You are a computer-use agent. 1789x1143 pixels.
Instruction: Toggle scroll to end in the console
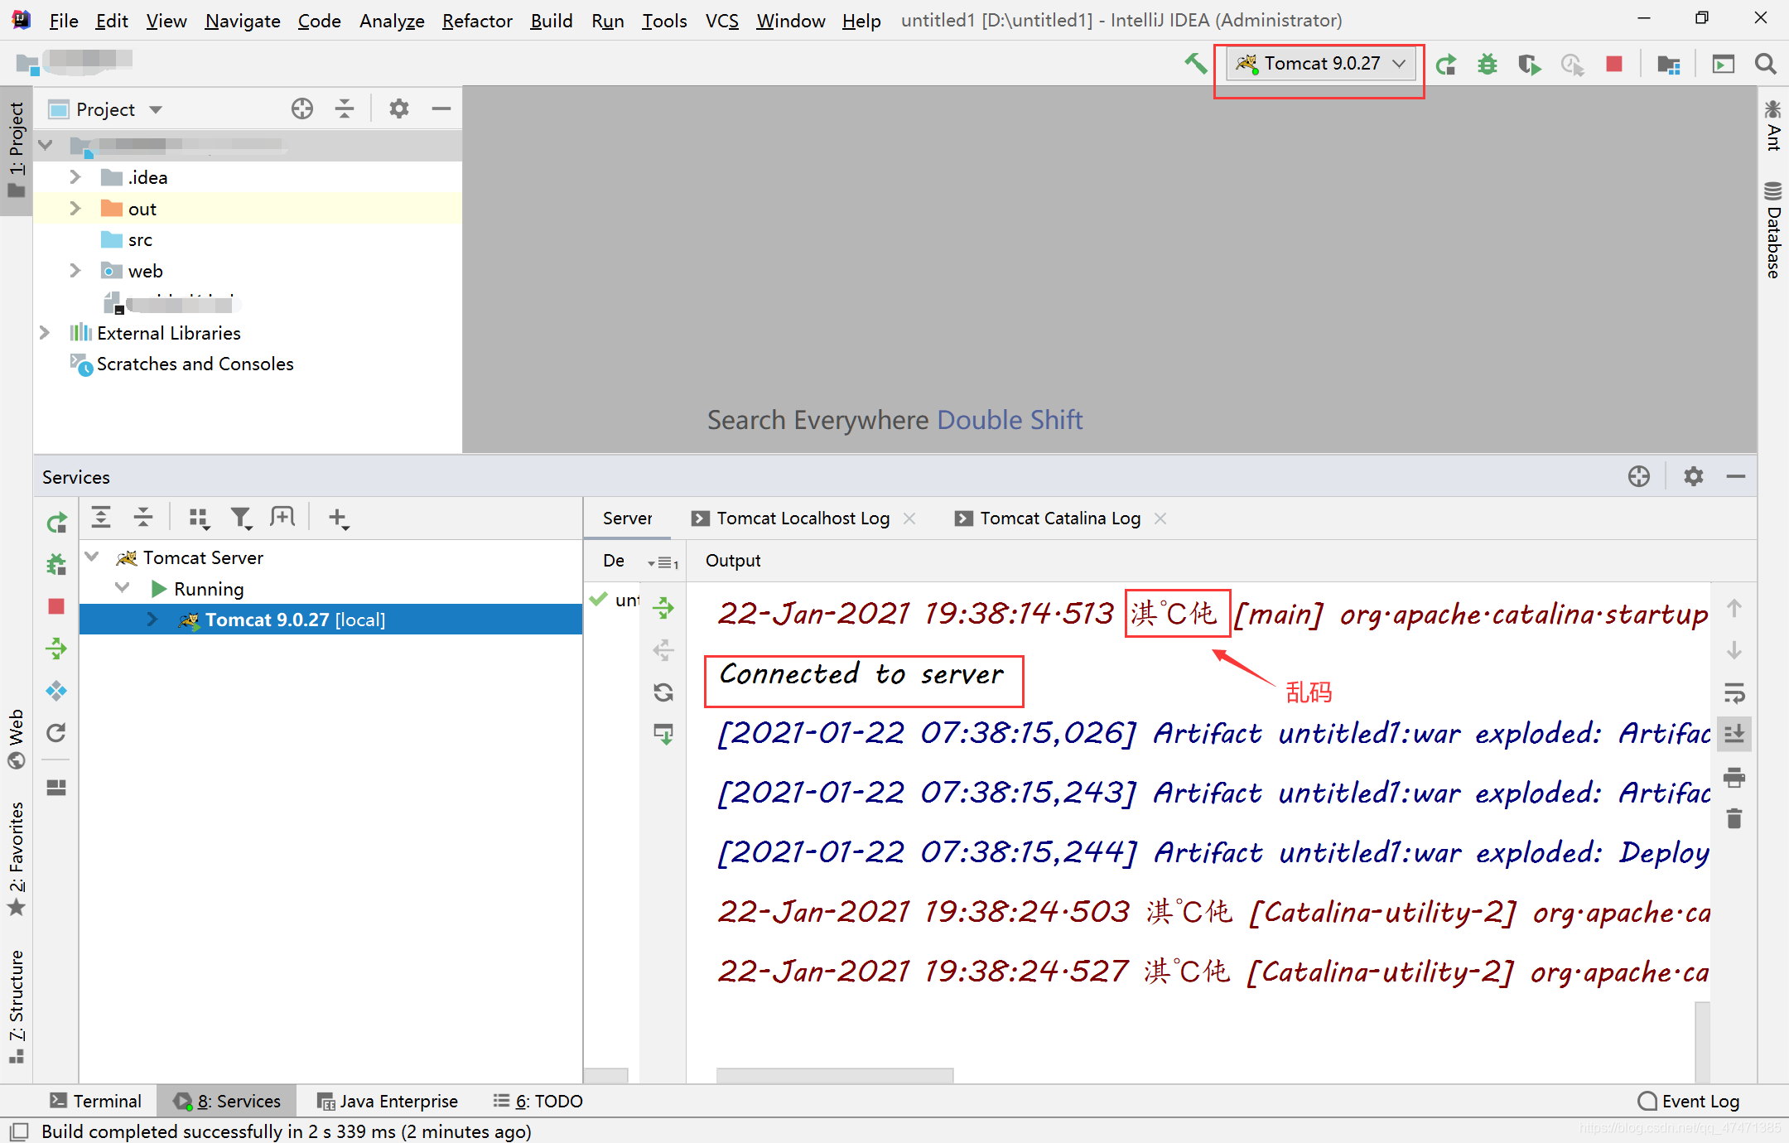click(x=1734, y=734)
